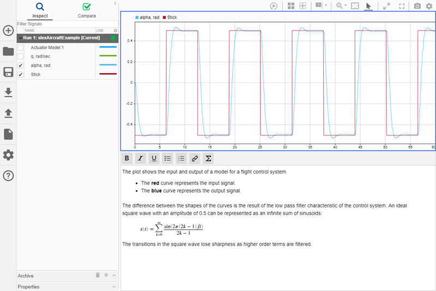
Task: Uncheck the Stick signal checkbox
Action: click(21, 74)
